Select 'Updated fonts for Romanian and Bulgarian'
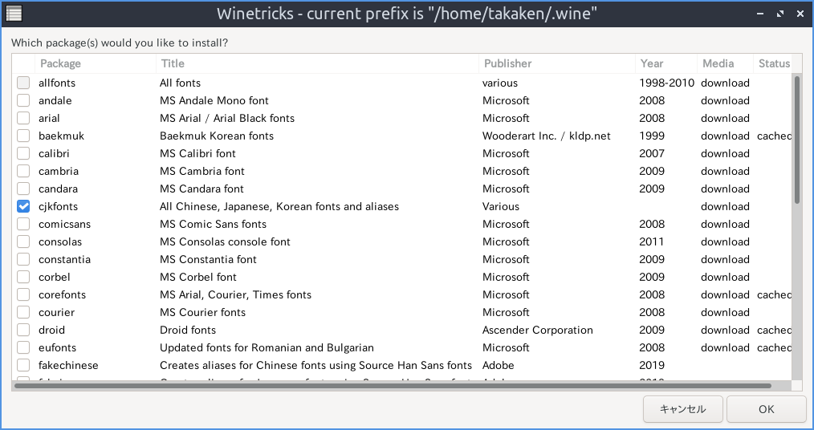 [267, 347]
